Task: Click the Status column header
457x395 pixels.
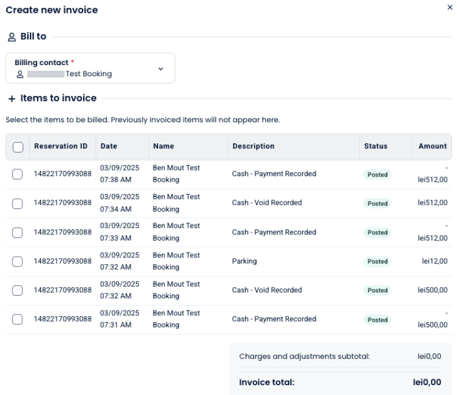Action: tap(376, 146)
